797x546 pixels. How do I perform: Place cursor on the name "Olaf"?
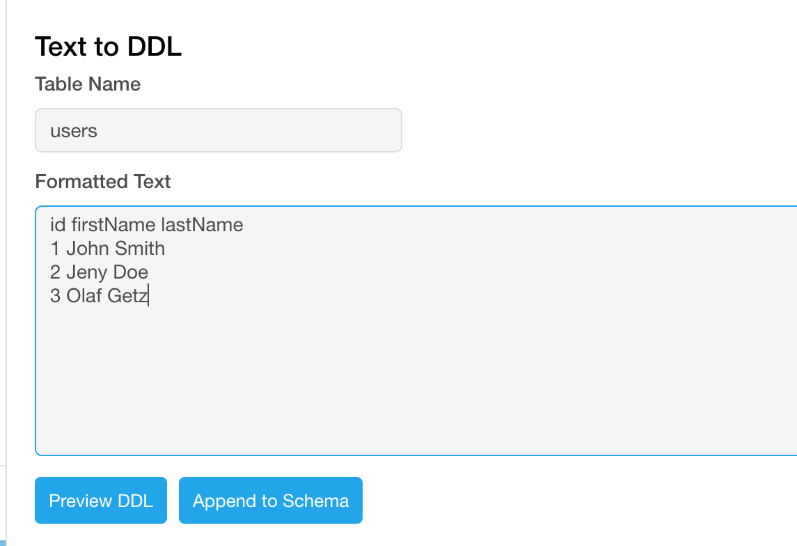pos(85,296)
